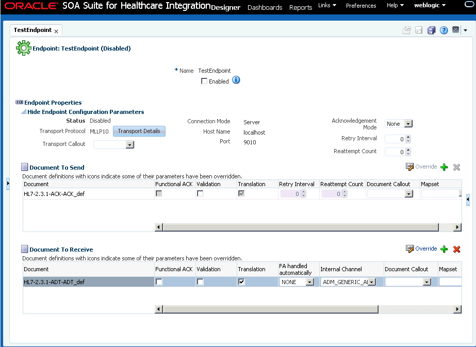Click Document To Send horizontal scrollbar thumb
Image resolution: width=476 pixels, height=347 pixels.
[x=301, y=227]
